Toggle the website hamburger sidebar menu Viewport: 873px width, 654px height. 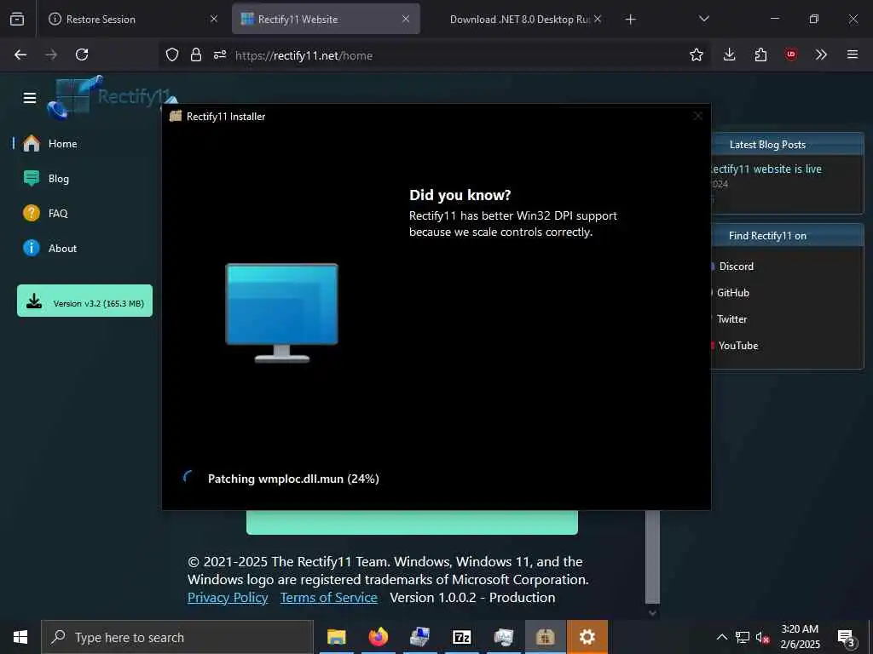[x=30, y=98]
